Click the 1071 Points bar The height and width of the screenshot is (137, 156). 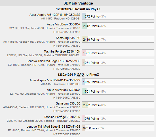118,62
